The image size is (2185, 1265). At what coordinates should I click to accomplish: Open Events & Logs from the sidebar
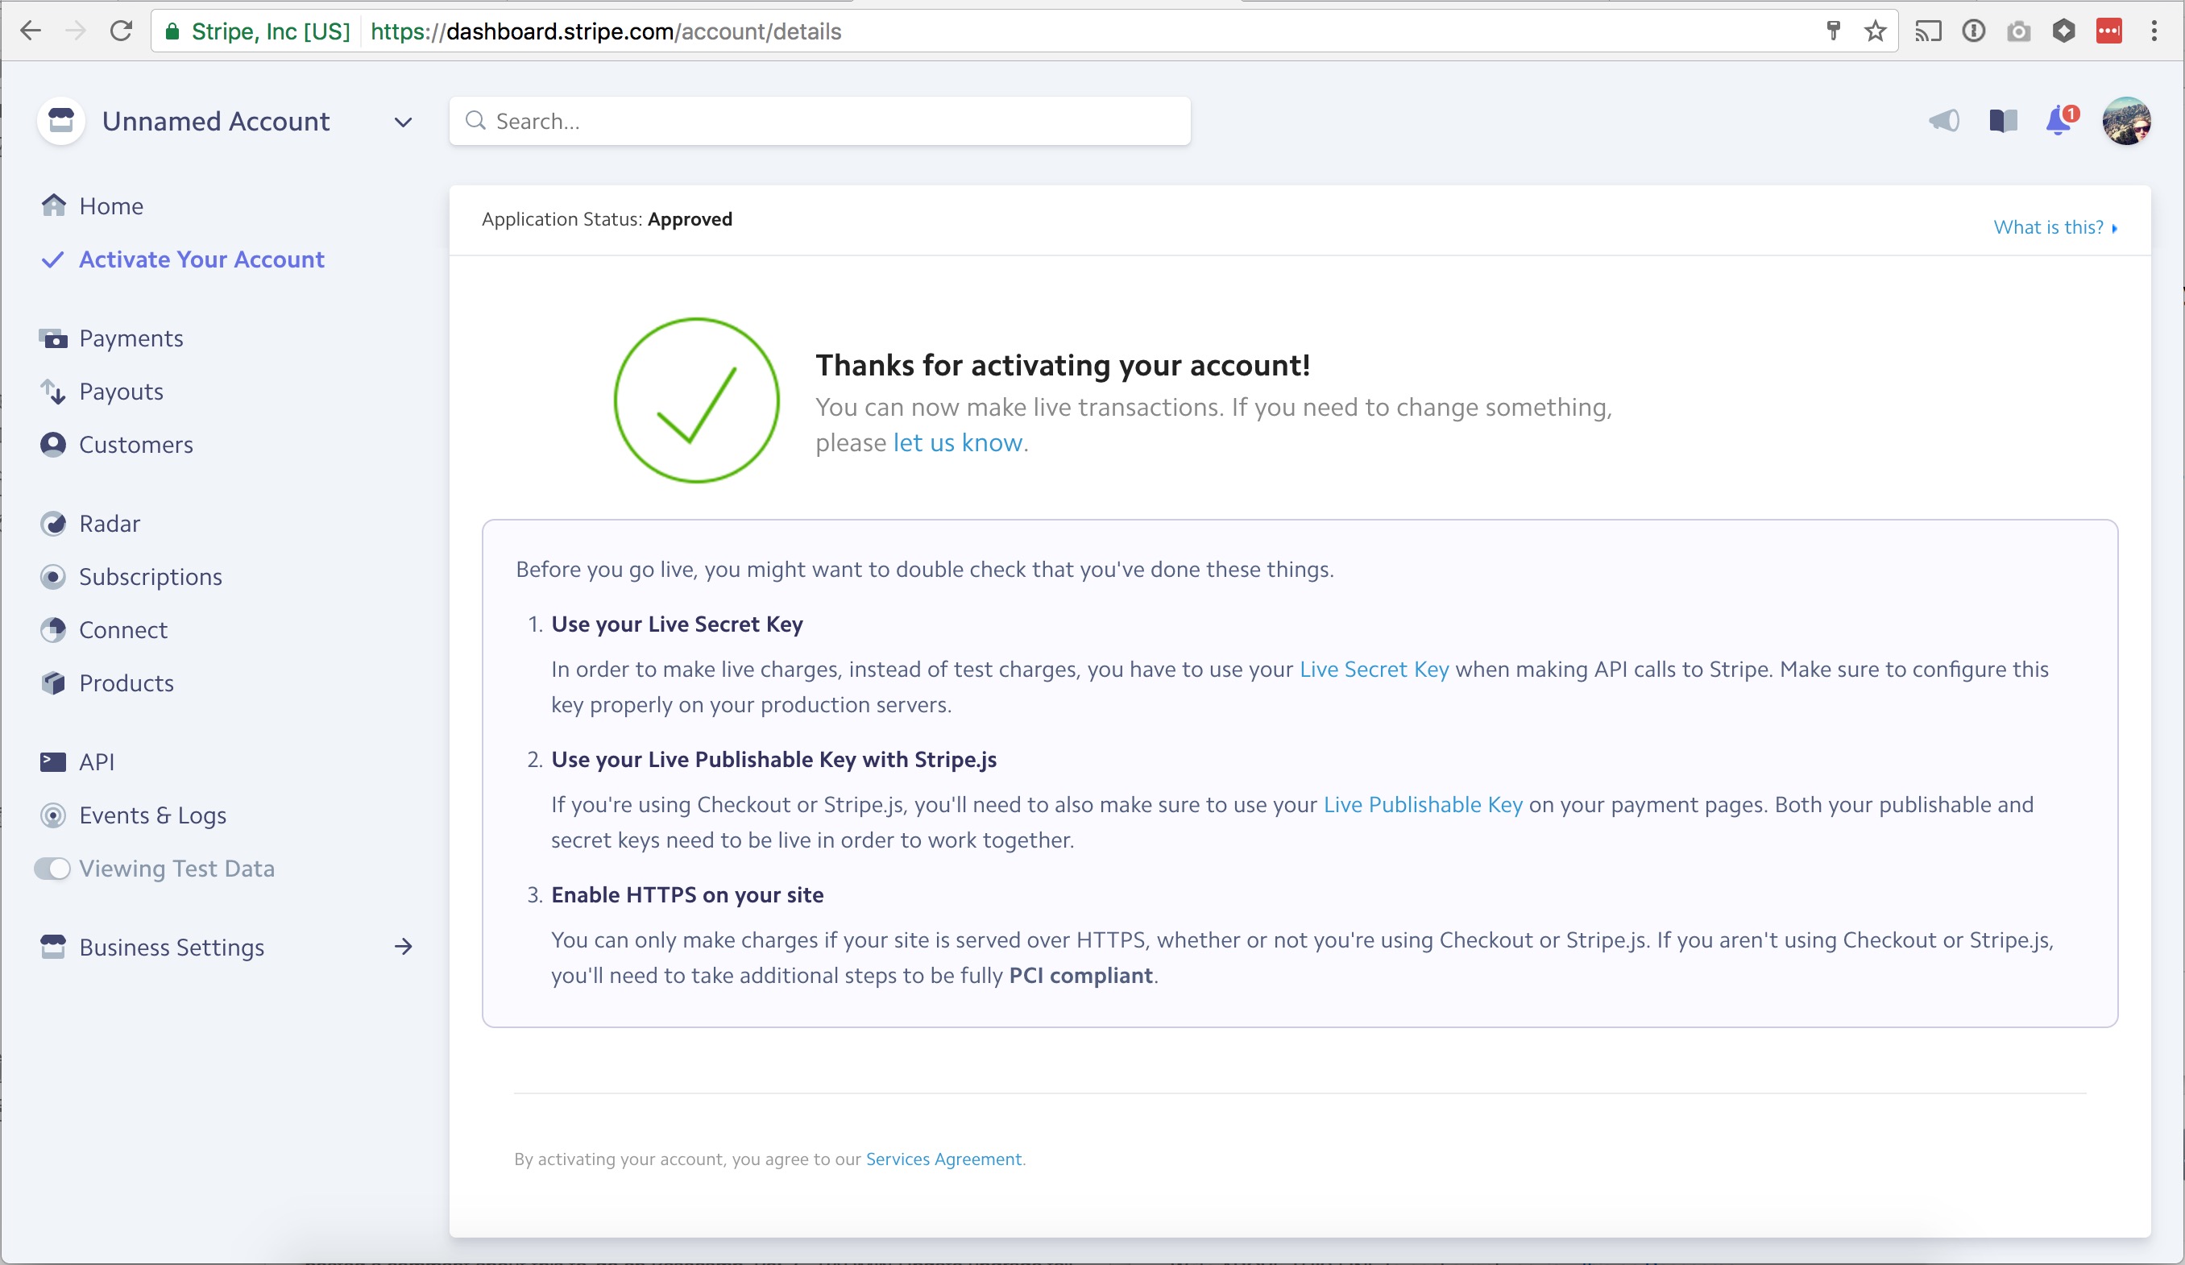tap(152, 815)
